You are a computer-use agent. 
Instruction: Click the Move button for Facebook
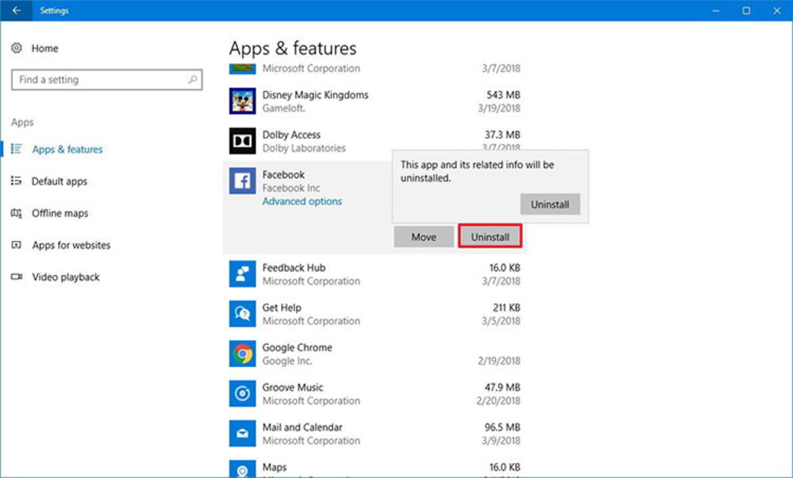coord(423,237)
